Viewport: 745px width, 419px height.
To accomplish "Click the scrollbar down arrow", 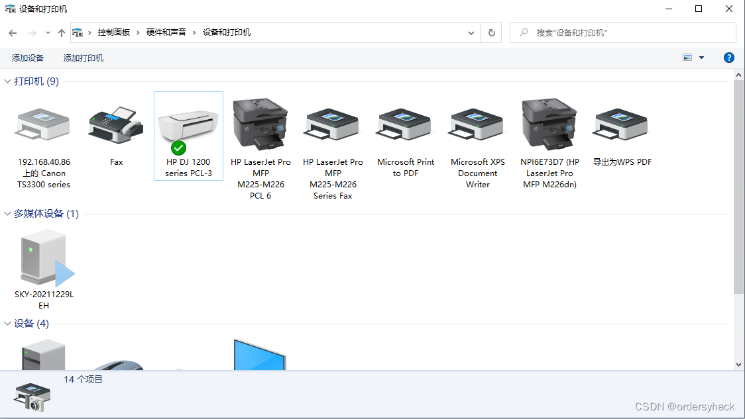I will (x=738, y=365).
